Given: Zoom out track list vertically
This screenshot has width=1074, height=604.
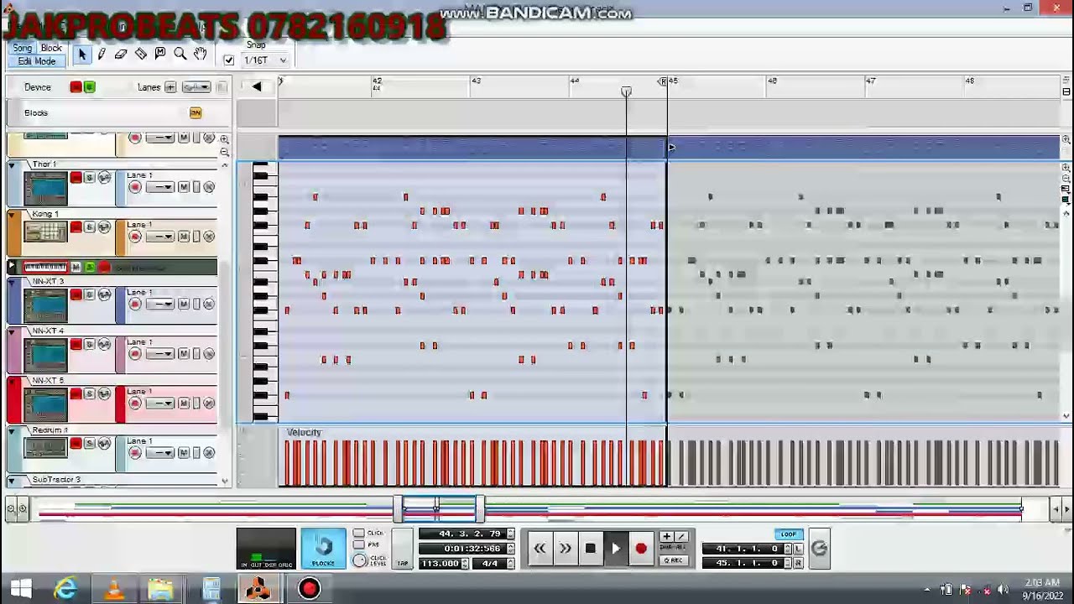Looking at the screenshot, I should (x=224, y=153).
